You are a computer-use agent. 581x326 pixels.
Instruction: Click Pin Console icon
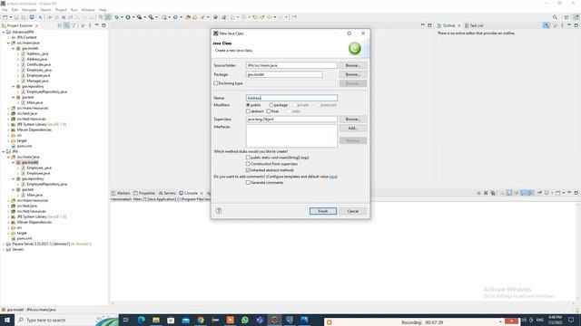tap(539, 193)
